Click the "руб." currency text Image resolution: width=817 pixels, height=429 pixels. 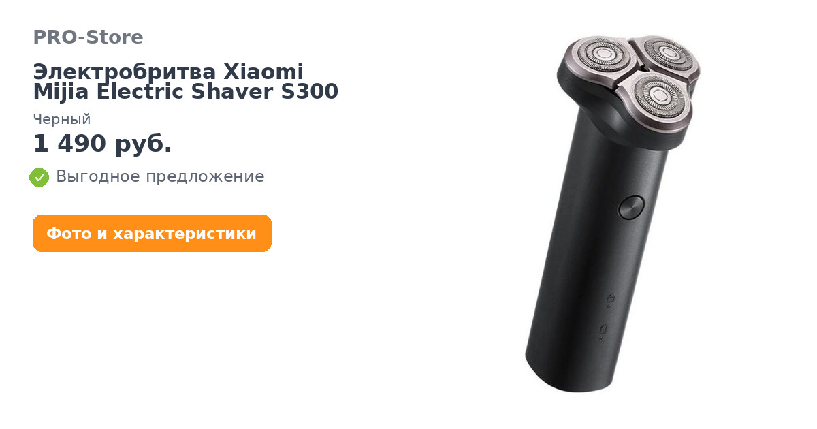point(143,145)
